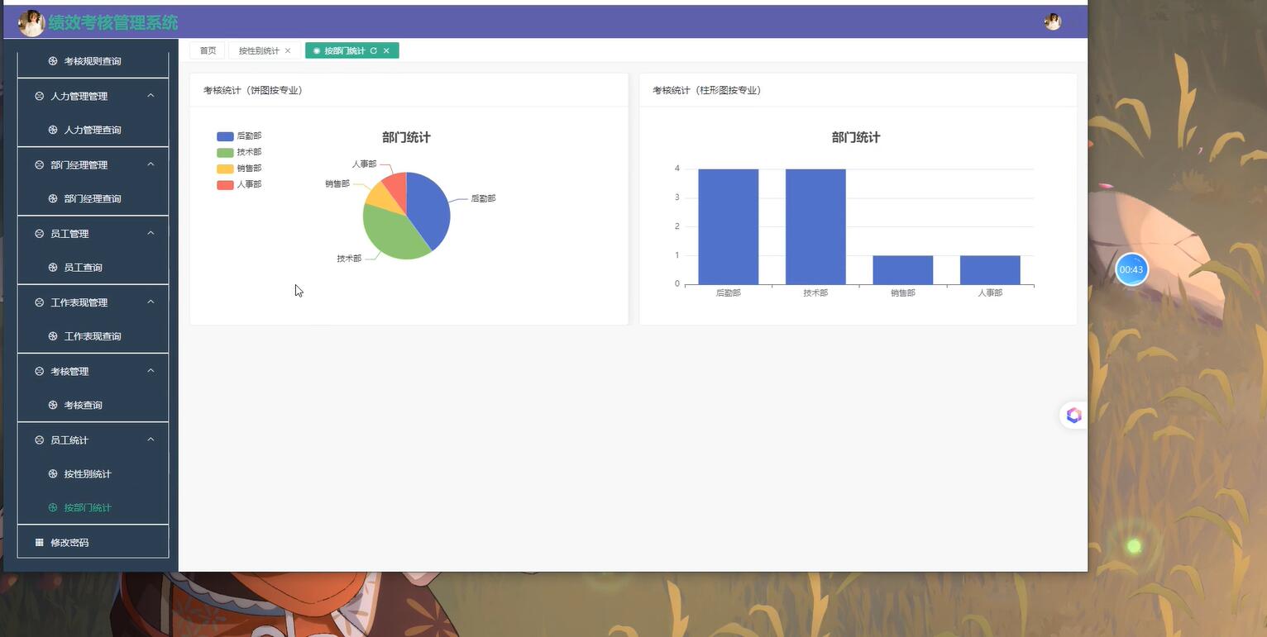1267x637 pixels.
Task: Click the active 按部门统计 sidebar entry
Action: (88, 506)
